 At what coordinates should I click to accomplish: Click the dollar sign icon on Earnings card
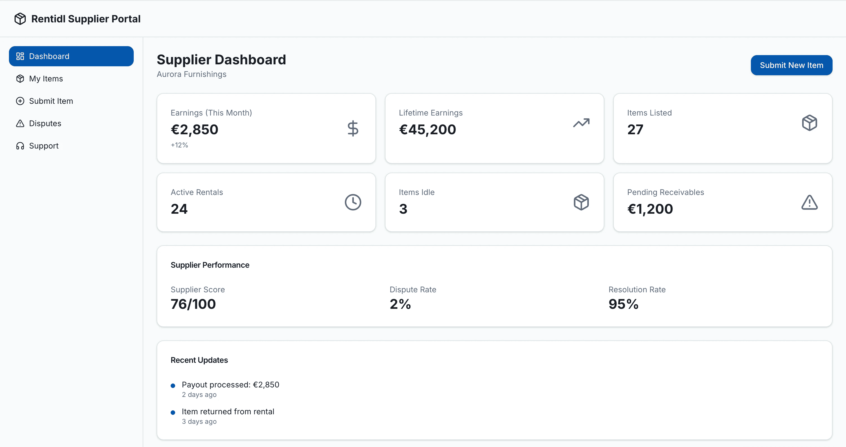pyautogui.click(x=353, y=128)
